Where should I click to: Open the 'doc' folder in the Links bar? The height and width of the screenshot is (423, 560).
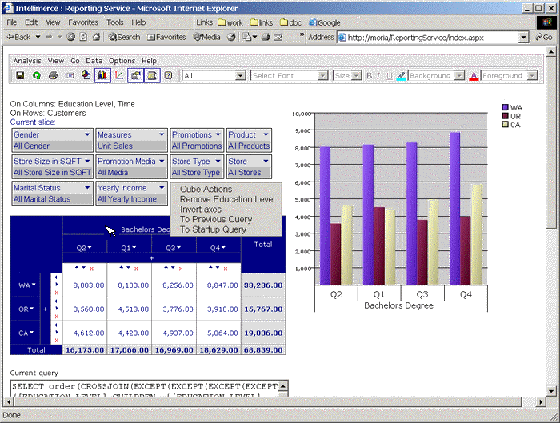click(291, 22)
